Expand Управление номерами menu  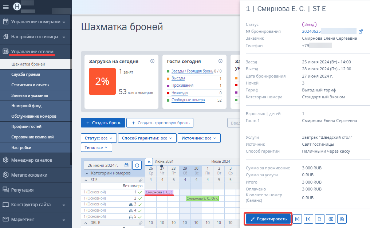pyautogui.click(x=36, y=22)
